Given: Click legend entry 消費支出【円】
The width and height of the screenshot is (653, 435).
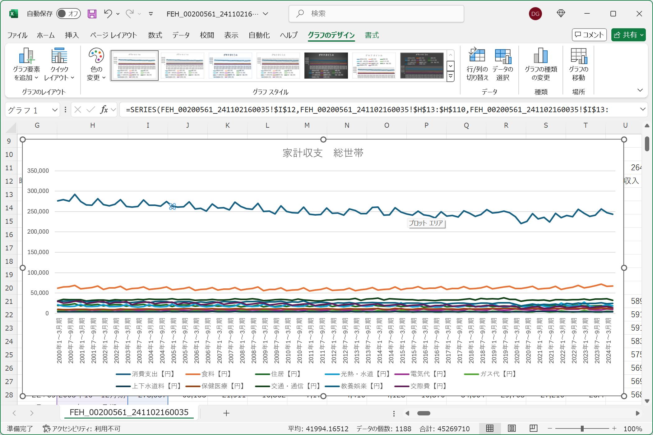Looking at the screenshot, I should [146, 374].
